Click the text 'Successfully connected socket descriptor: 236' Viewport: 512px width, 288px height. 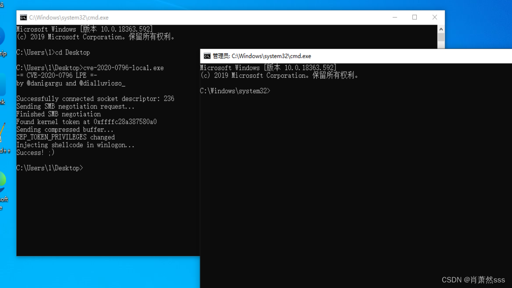(95, 99)
